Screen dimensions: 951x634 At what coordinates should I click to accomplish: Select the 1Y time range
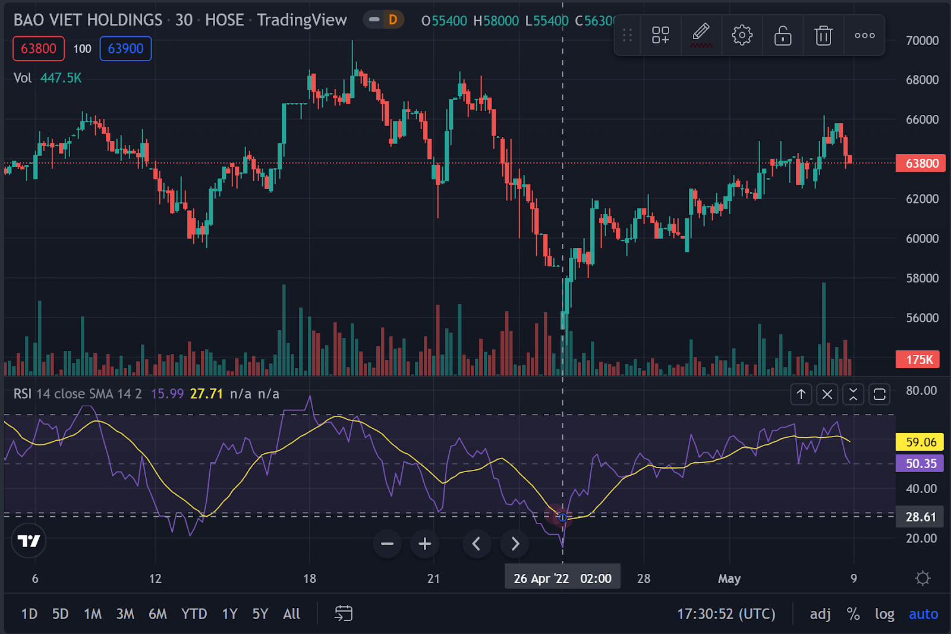(229, 614)
